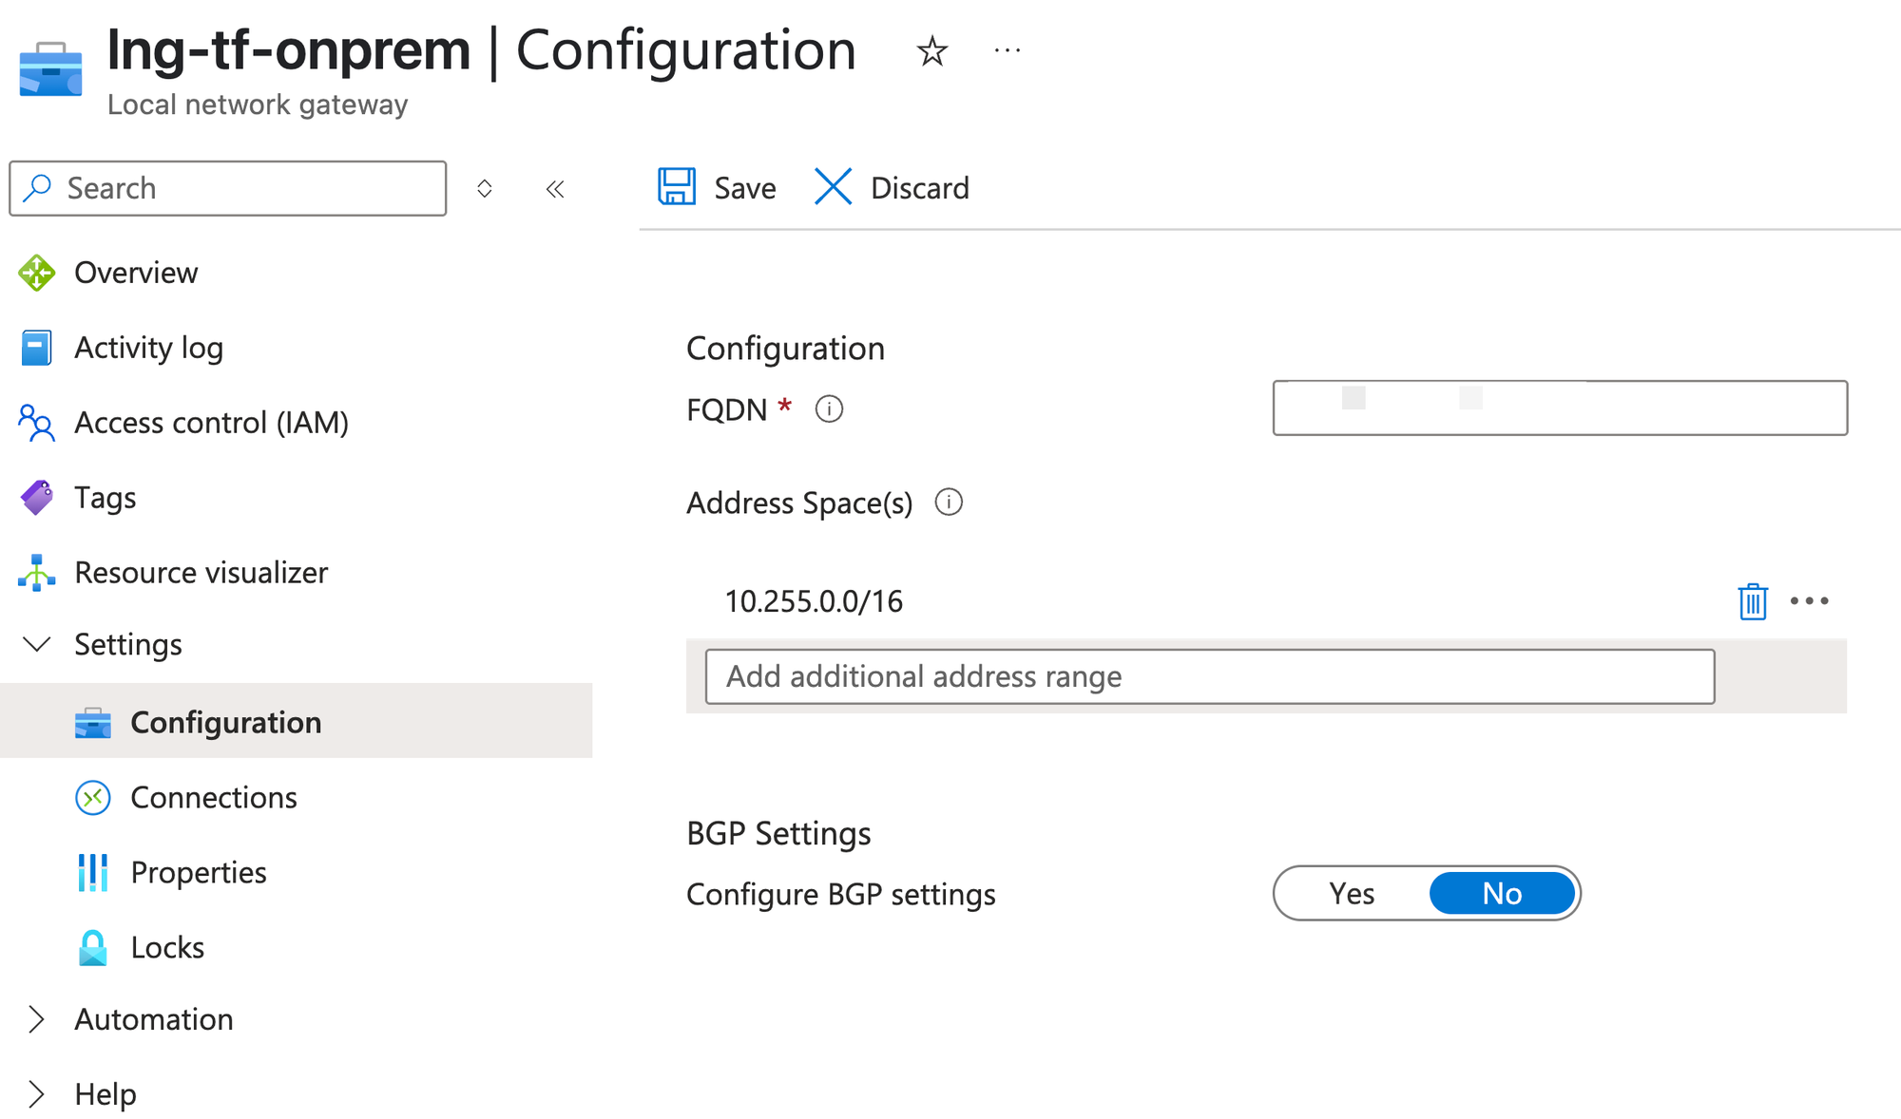Click Address Space(s) info icon
The height and width of the screenshot is (1119, 1901).
(x=949, y=503)
